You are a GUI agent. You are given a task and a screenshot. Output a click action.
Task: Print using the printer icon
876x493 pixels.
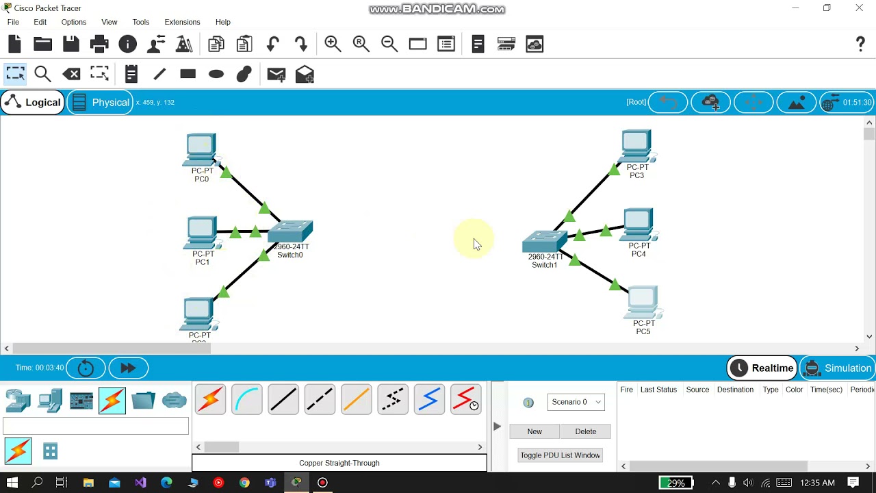[x=99, y=44]
